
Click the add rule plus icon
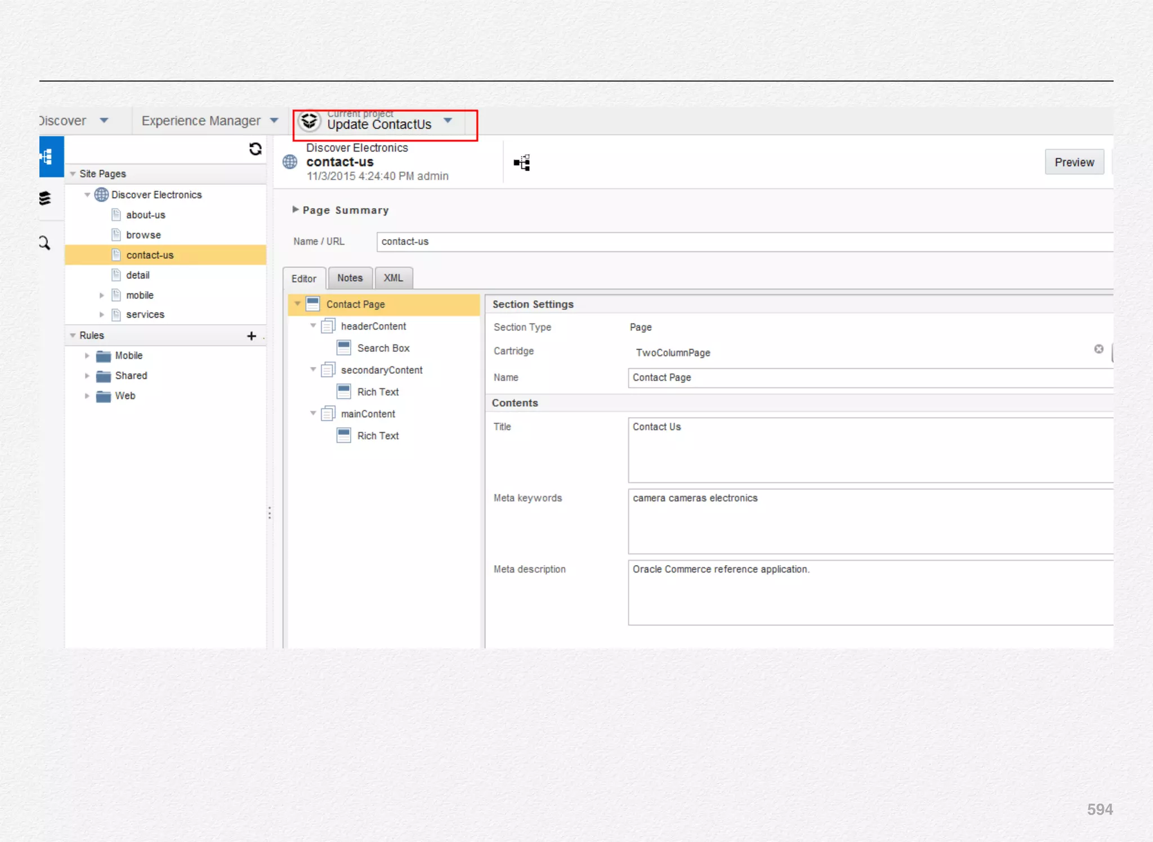[251, 336]
